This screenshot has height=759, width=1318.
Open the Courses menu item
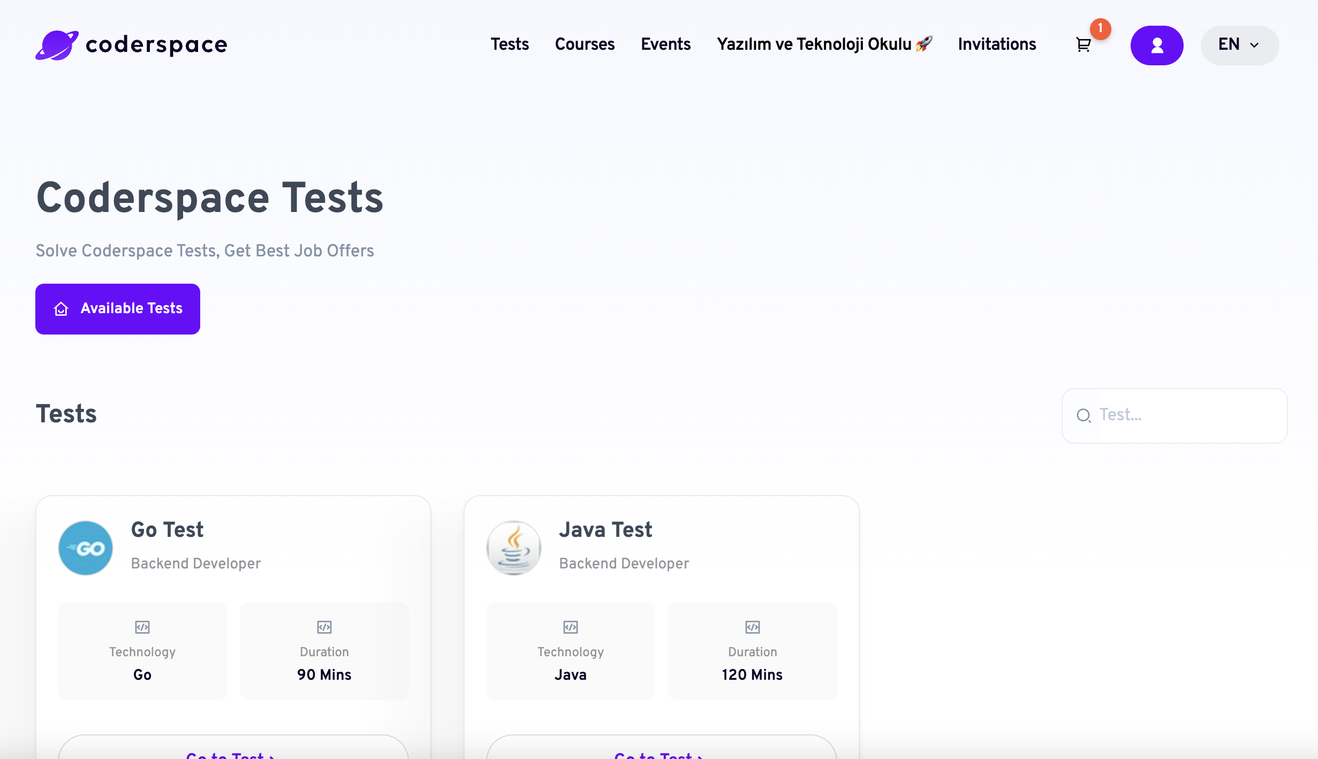pos(585,44)
